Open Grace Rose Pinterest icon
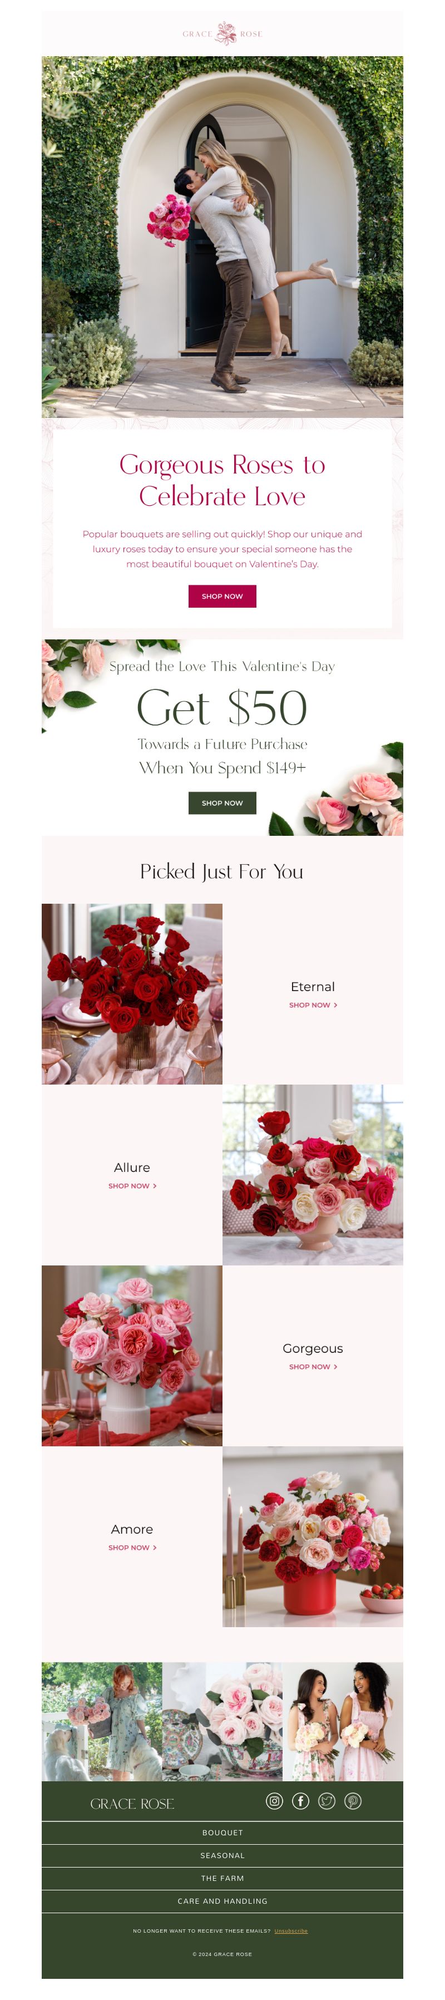This screenshot has width=445, height=2000. tap(353, 1800)
